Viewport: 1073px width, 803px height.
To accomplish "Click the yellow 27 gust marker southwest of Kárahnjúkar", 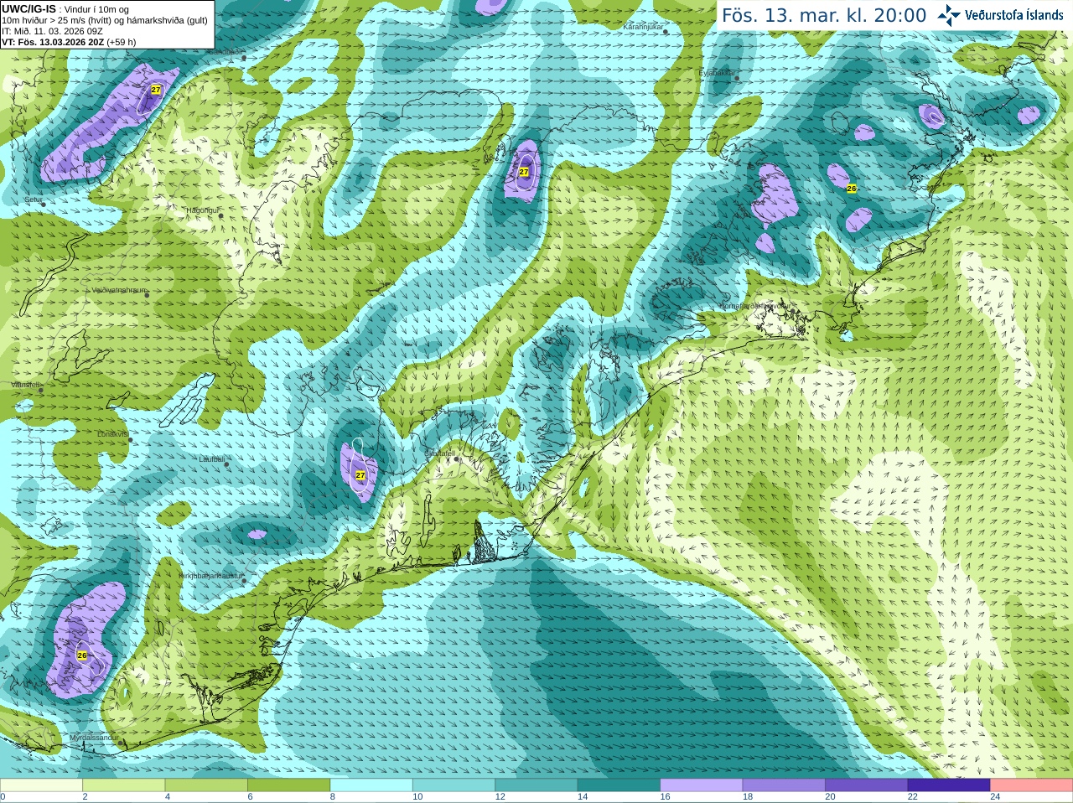I will point(524,171).
